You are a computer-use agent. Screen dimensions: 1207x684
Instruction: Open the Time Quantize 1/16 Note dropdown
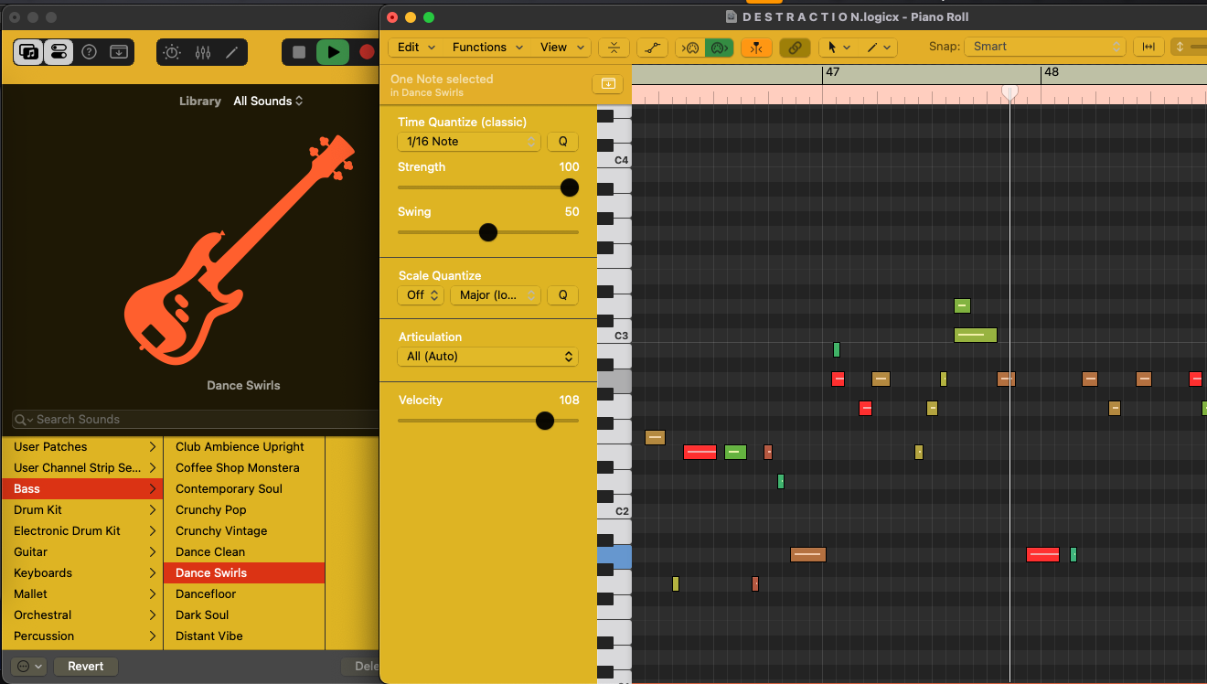tap(469, 142)
